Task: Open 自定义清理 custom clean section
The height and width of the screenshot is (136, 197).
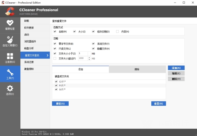Action: click(10, 41)
